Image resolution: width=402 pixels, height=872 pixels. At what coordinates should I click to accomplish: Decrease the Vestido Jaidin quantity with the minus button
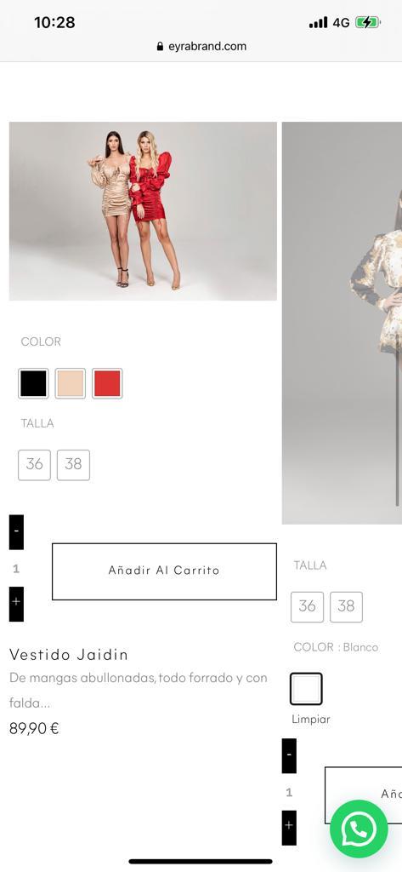(x=16, y=532)
